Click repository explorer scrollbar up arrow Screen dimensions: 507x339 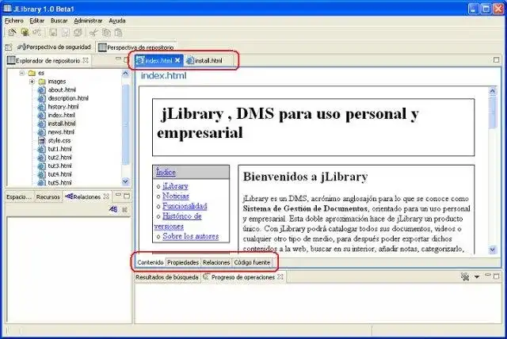coord(125,74)
